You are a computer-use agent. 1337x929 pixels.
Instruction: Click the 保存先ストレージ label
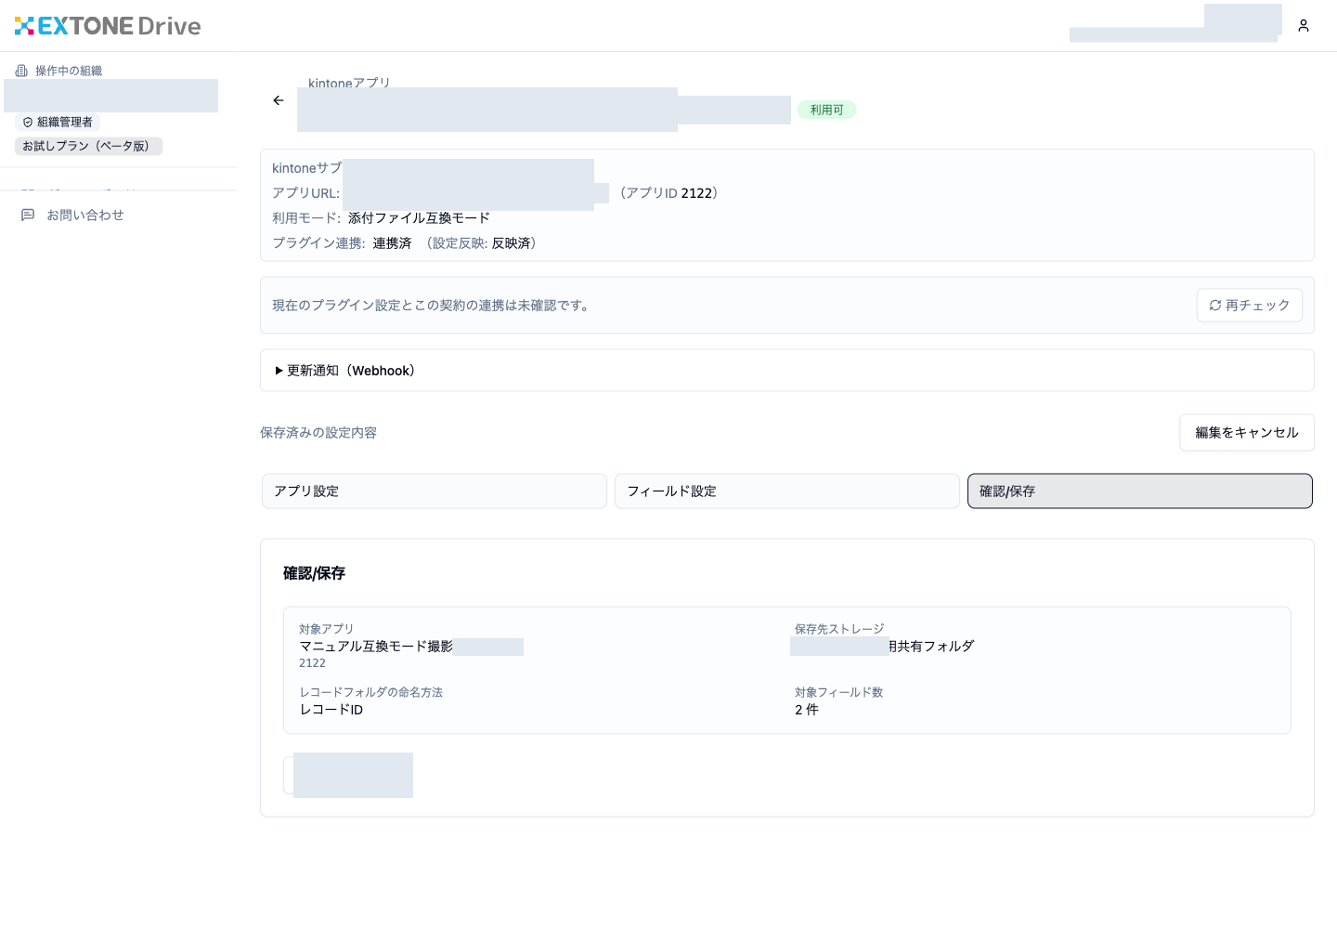839,629
